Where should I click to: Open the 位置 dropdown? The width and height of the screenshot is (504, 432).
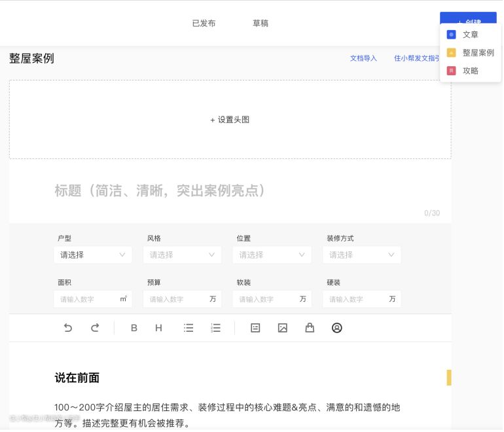[x=272, y=255]
